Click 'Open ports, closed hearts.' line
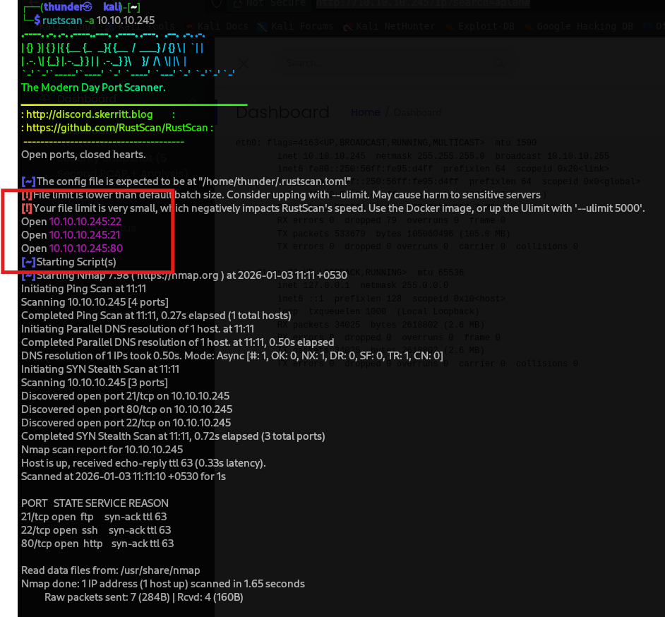 click(x=83, y=155)
